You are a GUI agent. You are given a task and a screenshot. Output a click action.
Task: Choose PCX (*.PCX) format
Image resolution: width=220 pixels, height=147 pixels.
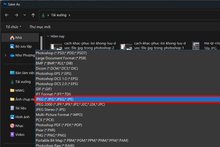(x=128, y=120)
